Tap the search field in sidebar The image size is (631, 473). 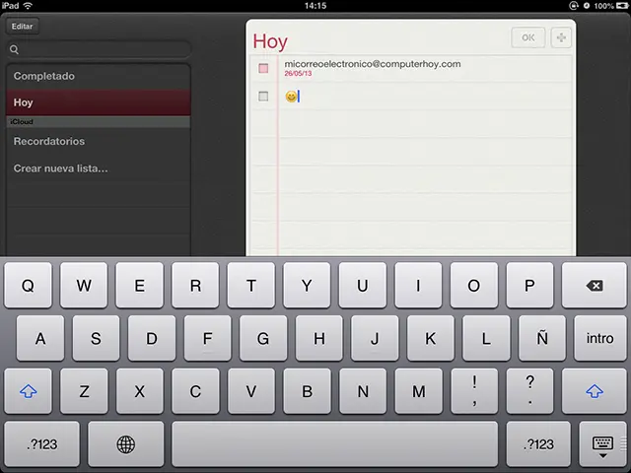(104, 49)
